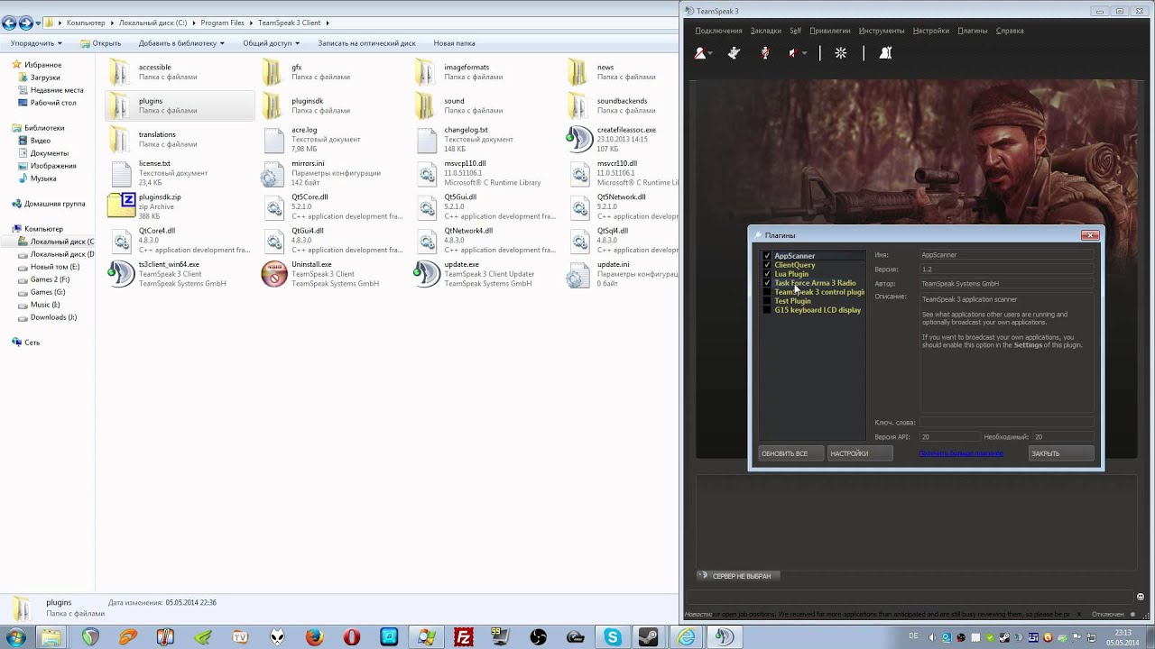This screenshot has width=1155, height=649.
Task: Disable the ClientQuery plugin checkbox
Action: coord(767,265)
